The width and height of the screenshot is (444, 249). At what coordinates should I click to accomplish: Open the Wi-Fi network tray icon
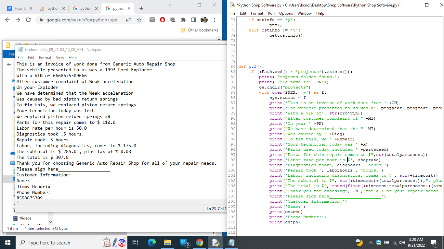pyautogui.click(x=395, y=243)
